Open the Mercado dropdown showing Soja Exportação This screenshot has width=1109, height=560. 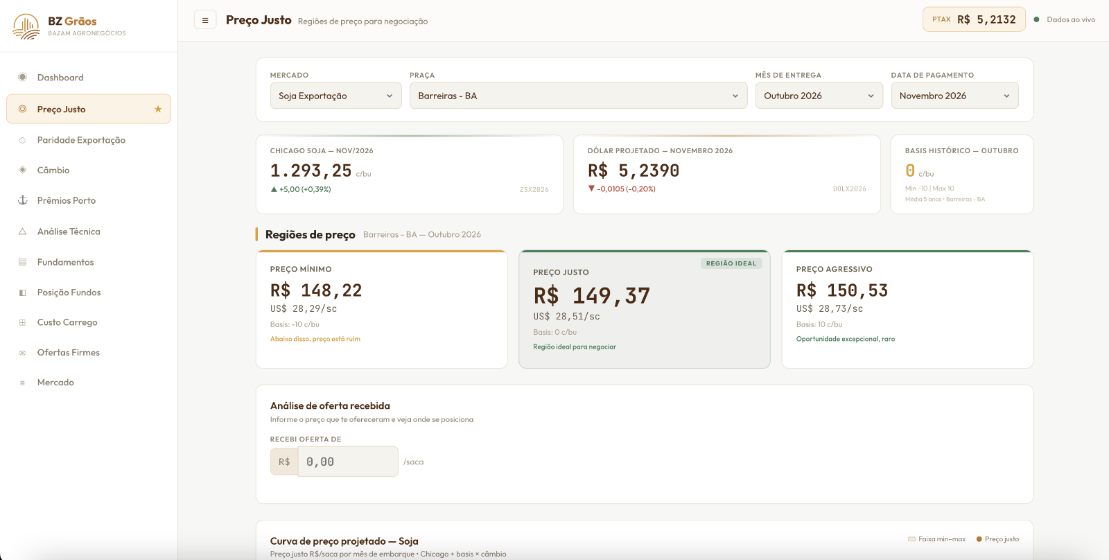335,96
